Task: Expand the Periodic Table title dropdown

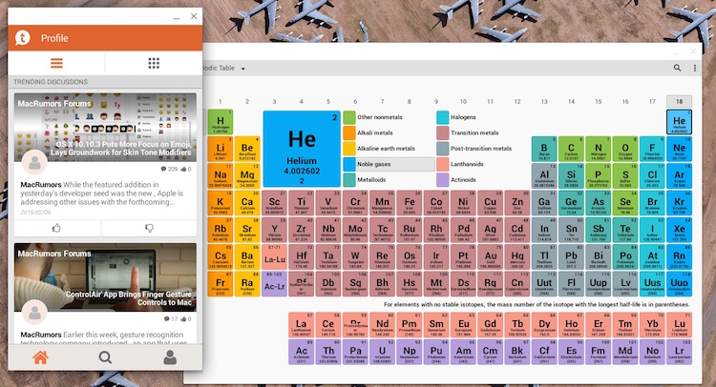Action: [243, 70]
